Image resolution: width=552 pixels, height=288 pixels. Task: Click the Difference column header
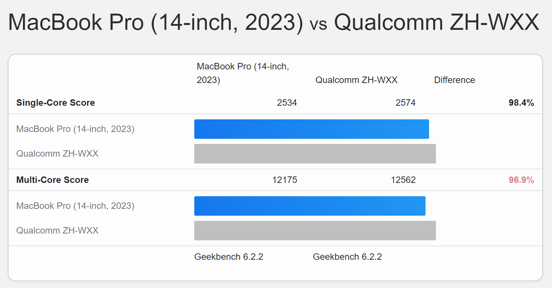tap(454, 80)
